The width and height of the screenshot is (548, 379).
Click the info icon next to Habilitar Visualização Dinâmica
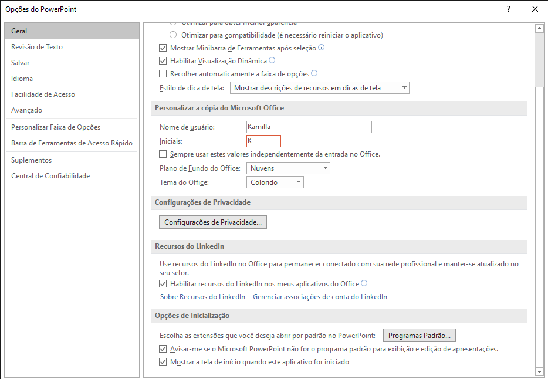(272, 60)
